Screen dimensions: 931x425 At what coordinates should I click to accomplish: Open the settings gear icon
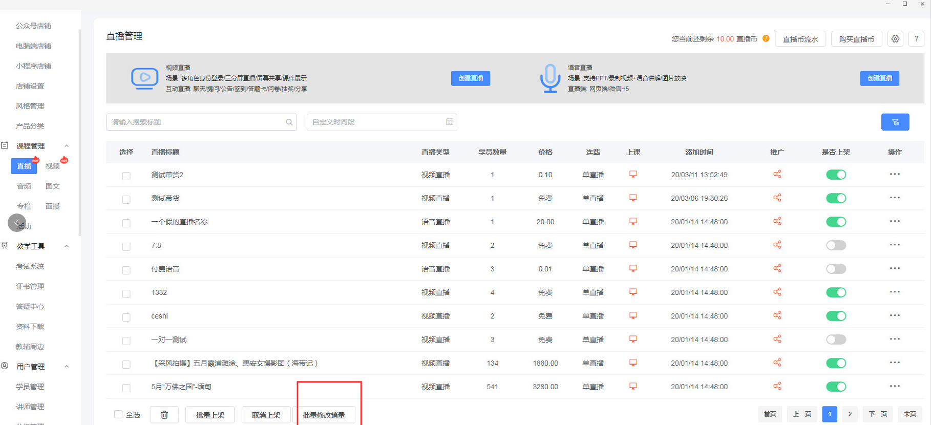click(895, 39)
